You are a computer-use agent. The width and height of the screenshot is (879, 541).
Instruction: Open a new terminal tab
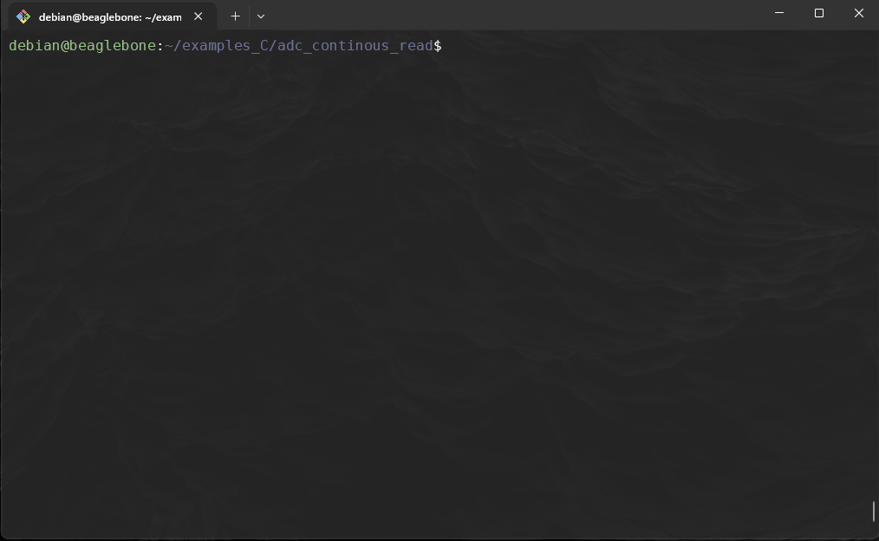tap(236, 16)
